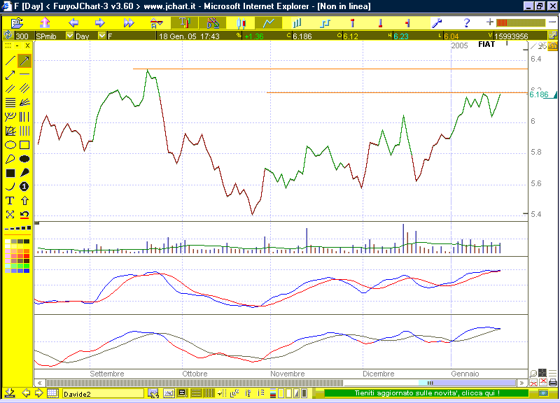560x403 pixels.
Task: Select the arrow line drawing tool
Action: (24, 62)
